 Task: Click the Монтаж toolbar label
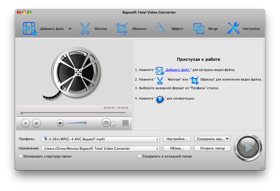[101, 29]
